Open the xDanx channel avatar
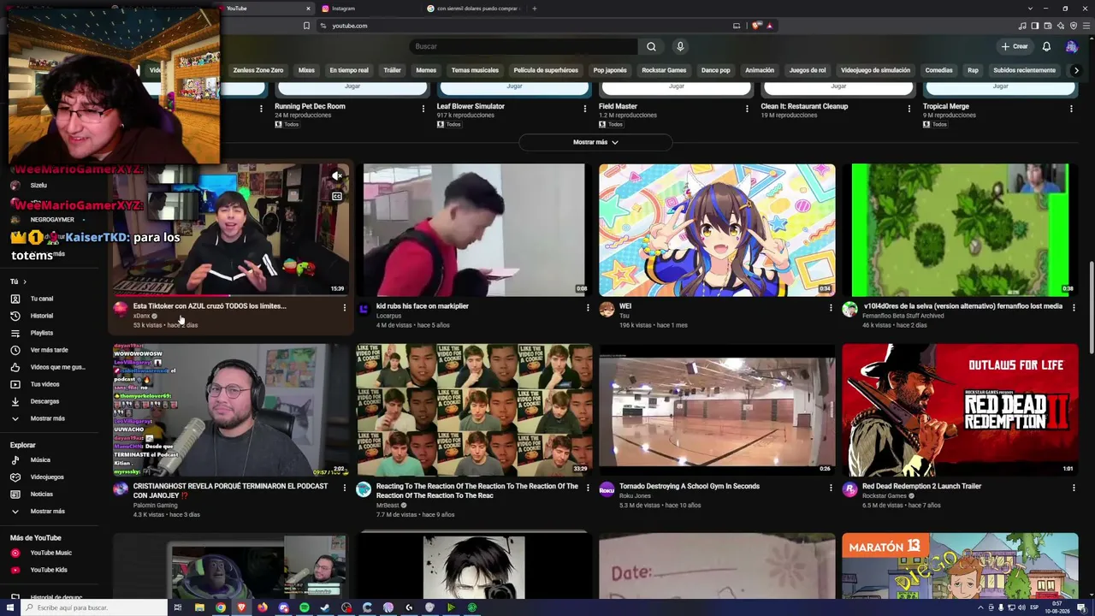The width and height of the screenshot is (1095, 616). pyautogui.click(x=121, y=310)
